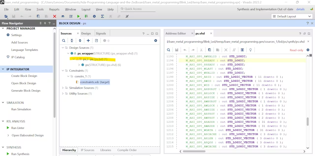
Task: Open Sources panel settings gear
Action: tap(155, 40)
